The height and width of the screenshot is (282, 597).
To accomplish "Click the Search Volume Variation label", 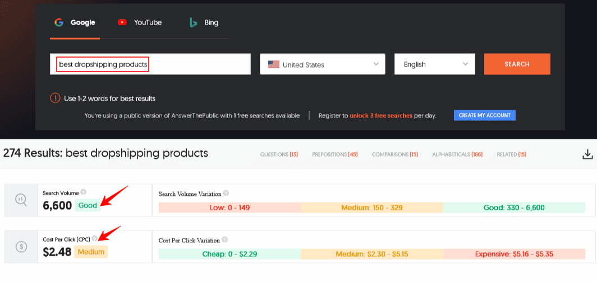I will pos(190,194).
